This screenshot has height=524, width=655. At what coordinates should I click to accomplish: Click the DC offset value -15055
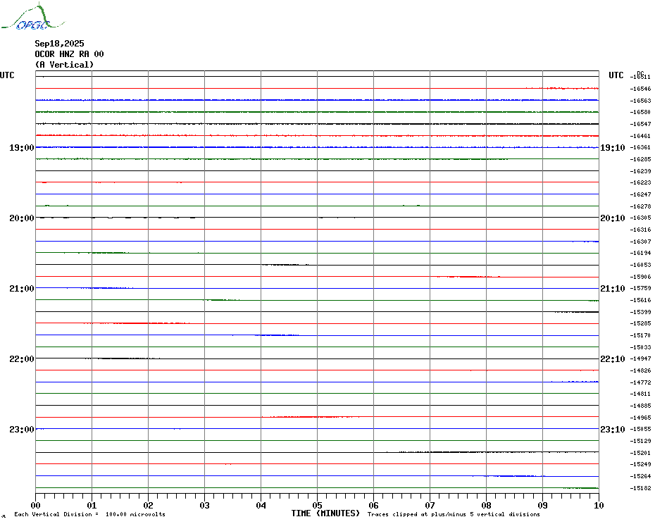point(640,429)
